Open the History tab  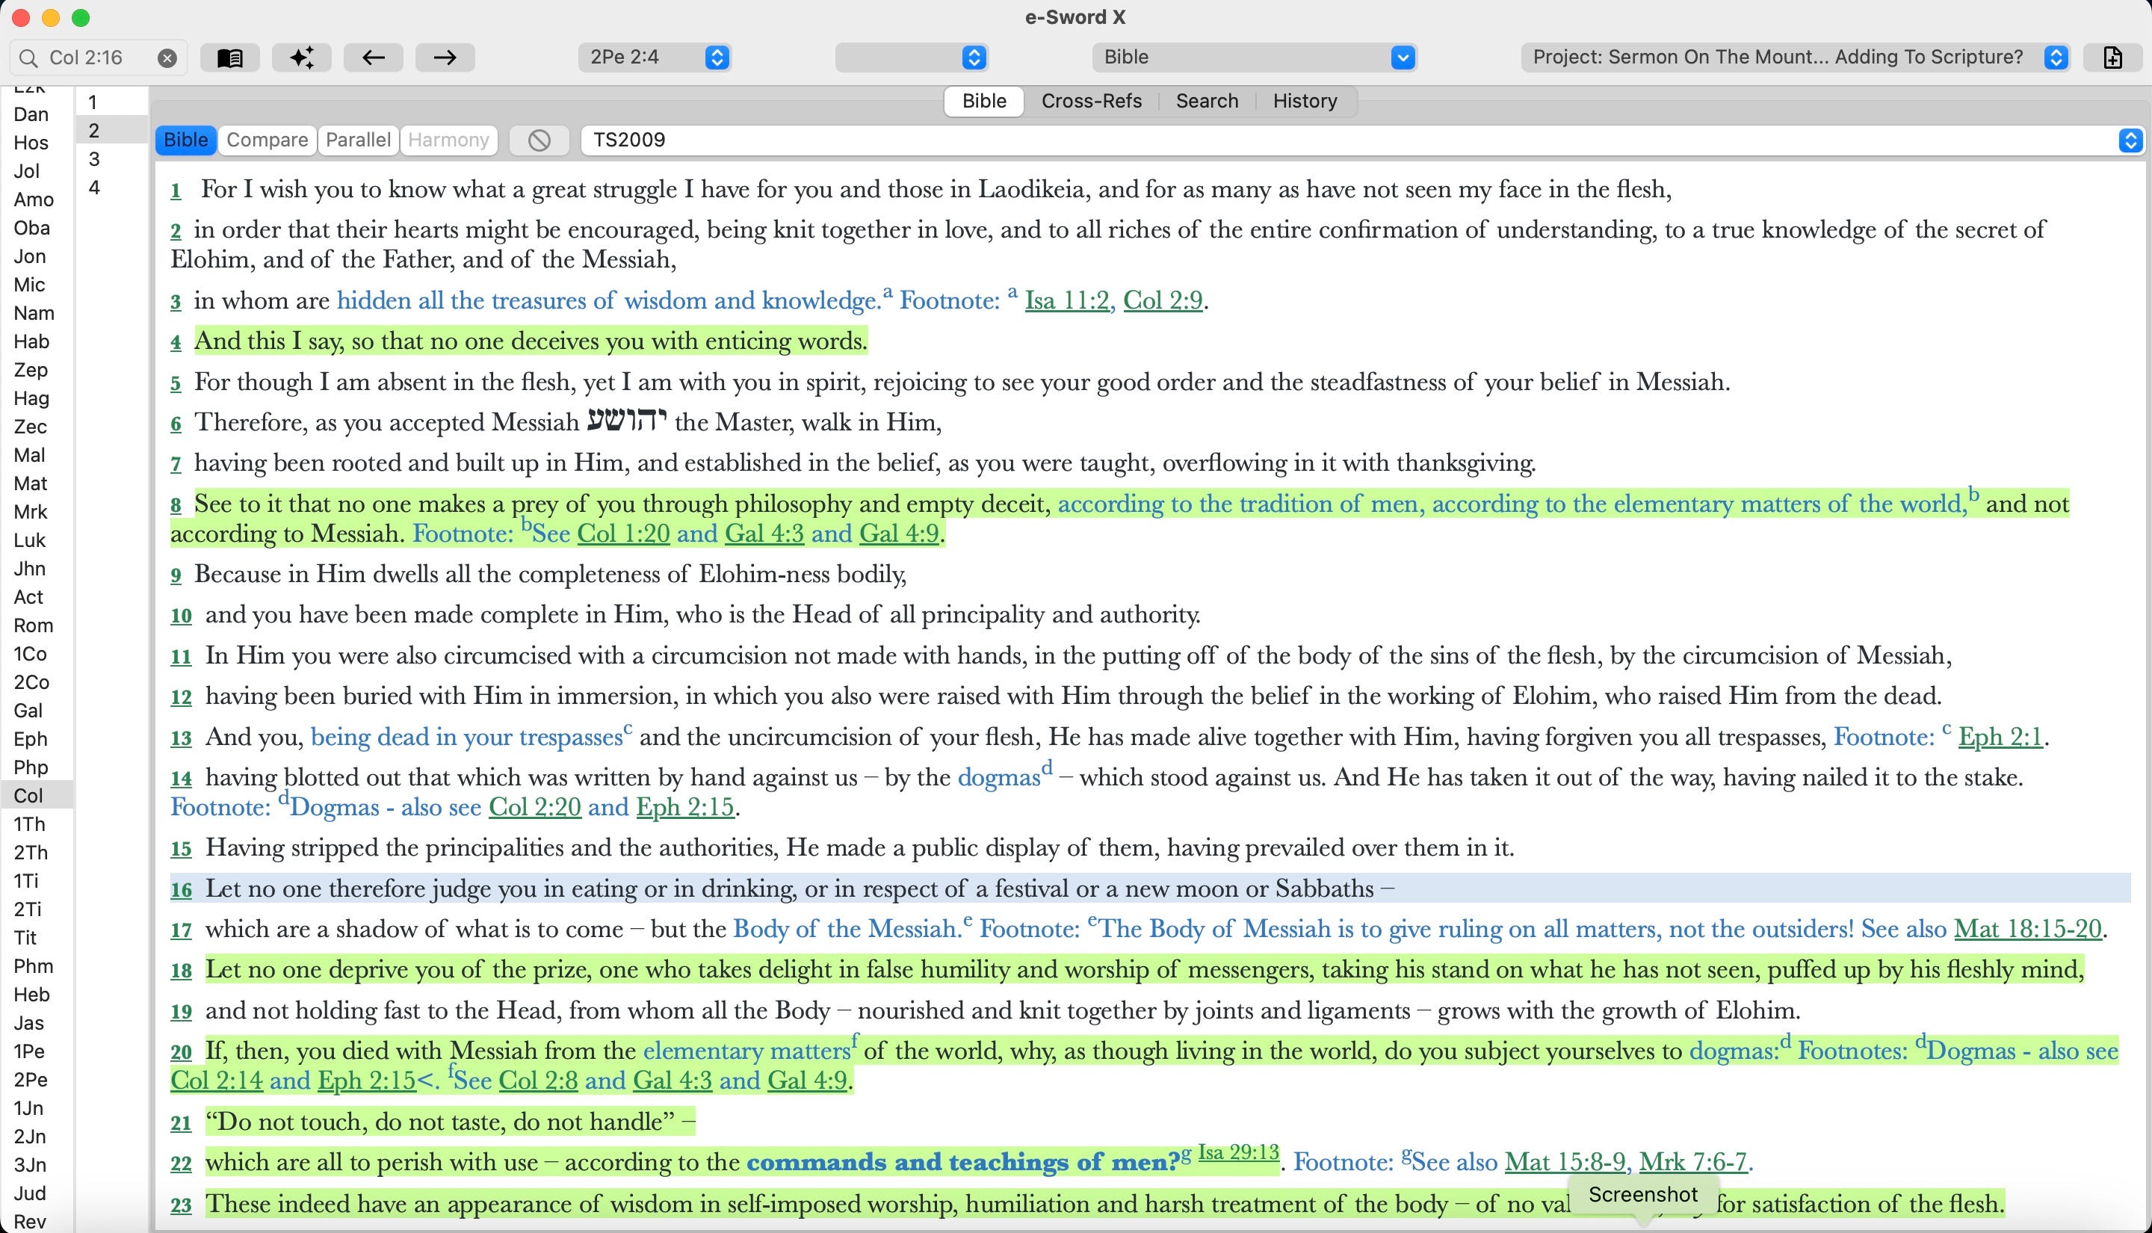click(x=1304, y=101)
